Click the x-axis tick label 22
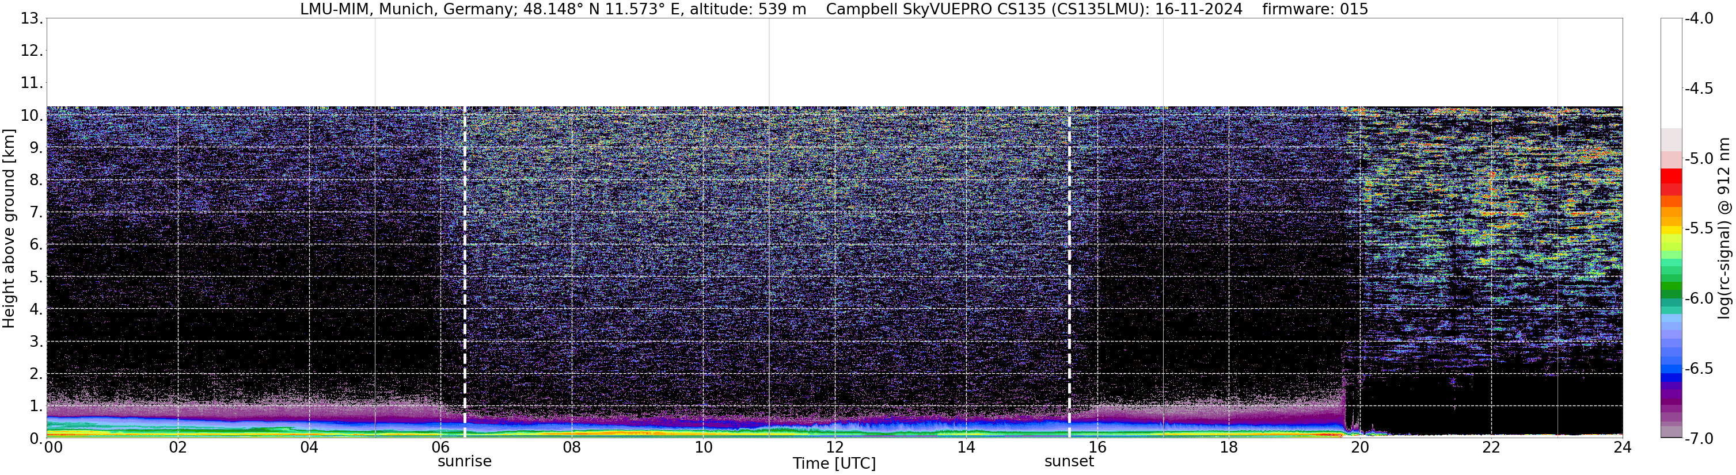This screenshot has height=475, width=1736. tap(1492, 447)
